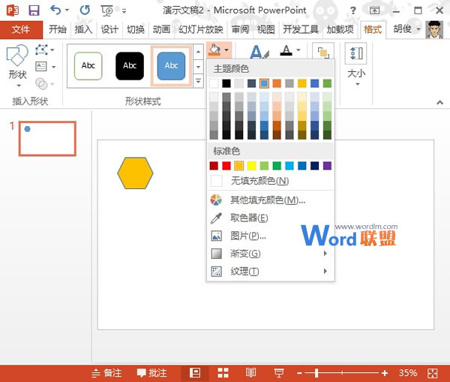Select 无填充颜色(N) option
The height and width of the screenshot is (382, 450).
(x=270, y=181)
